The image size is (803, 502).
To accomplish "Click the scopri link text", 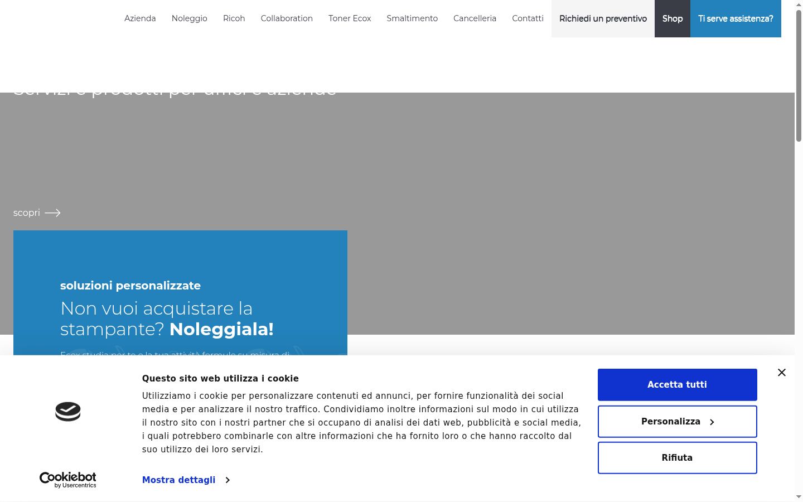I will (27, 213).
